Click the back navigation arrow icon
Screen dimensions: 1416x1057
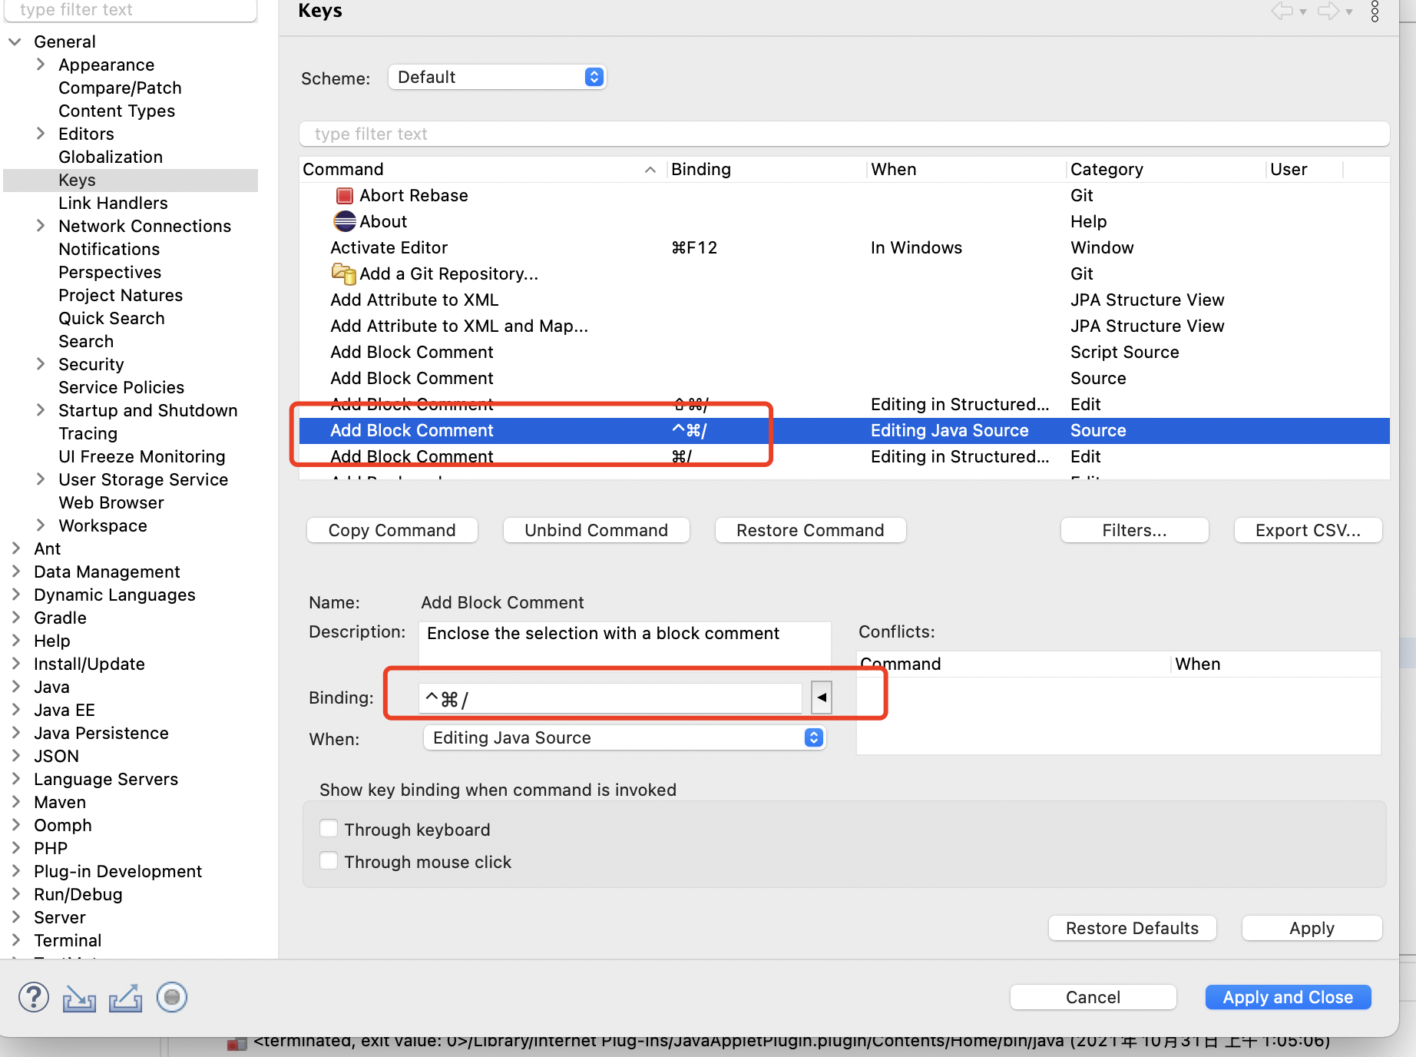(1282, 11)
